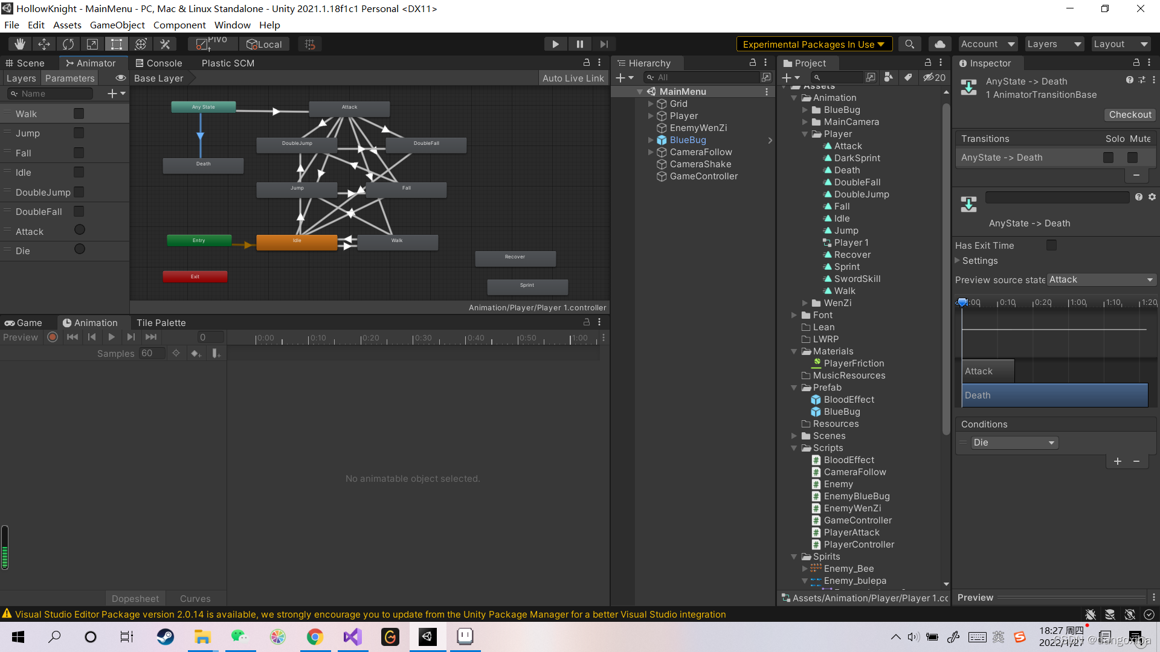Click the Auto Live Link button
Image resolution: width=1160 pixels, height=652 pixels.
coord(572,78)
